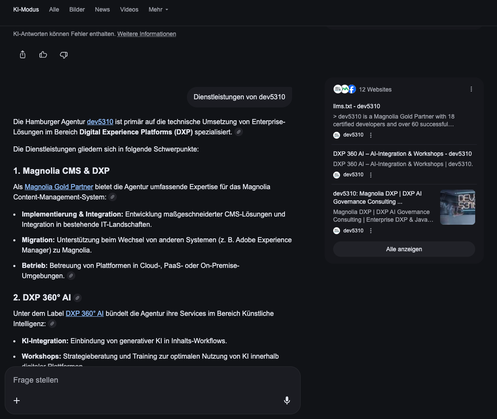This screenshot has width=497, height=419.
Task: Open the Videos tab
Action: coord(129,9)
